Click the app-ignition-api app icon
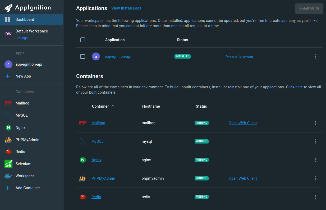Screen dimensions: 326x210 coord(8,64)
